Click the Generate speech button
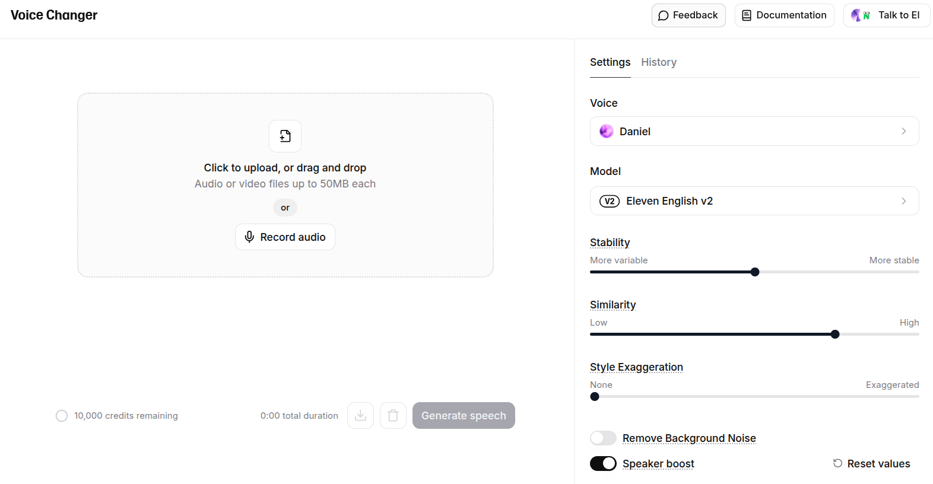This screenshot has height=484, width=933. (x=464, y=415)
